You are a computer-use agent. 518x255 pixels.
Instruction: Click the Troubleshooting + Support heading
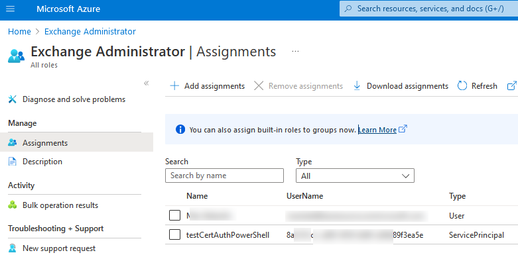pos(56,229)
